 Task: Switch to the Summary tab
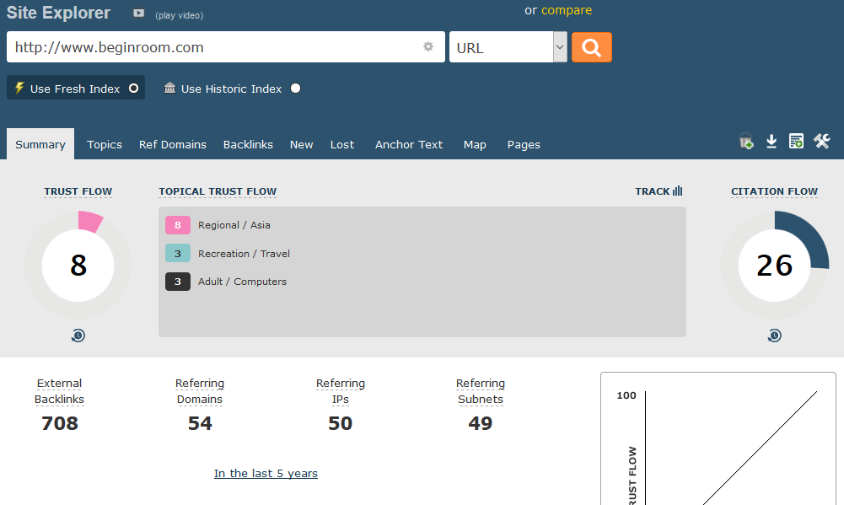[x=40, y=144]
